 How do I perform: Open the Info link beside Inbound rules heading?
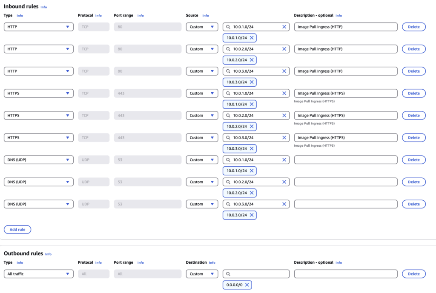pyautogui.click(x=44, y=7)
